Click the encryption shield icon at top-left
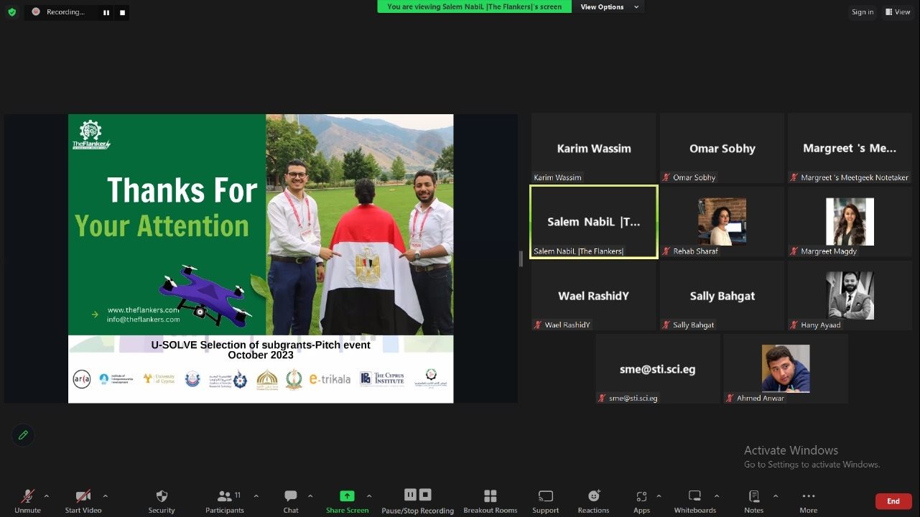 [11, 12]
